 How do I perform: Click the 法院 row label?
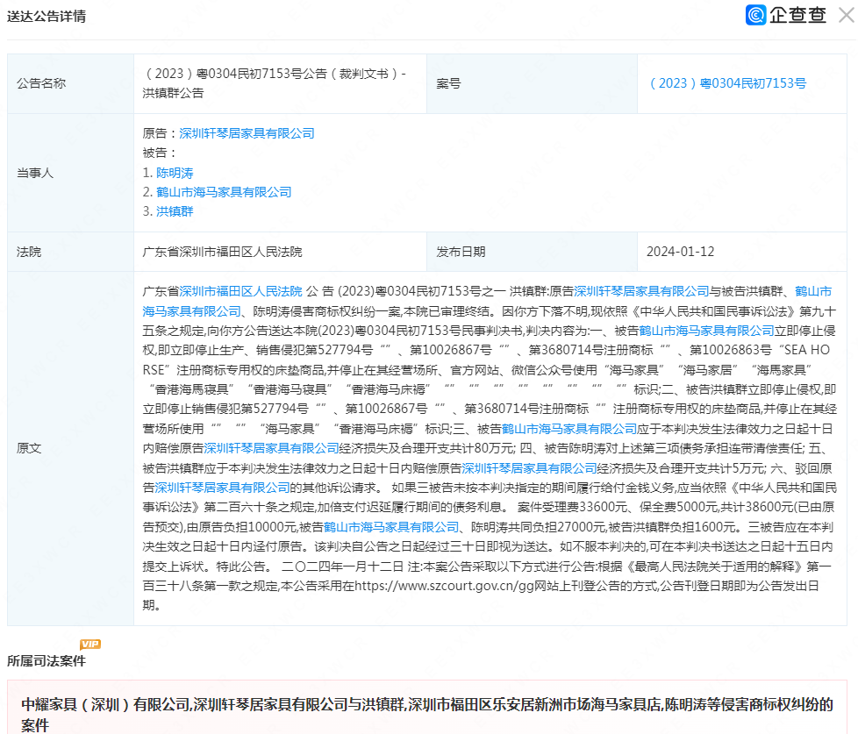(x=29, y=252)
